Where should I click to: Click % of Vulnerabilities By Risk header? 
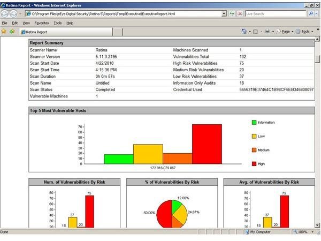point(172,182)
